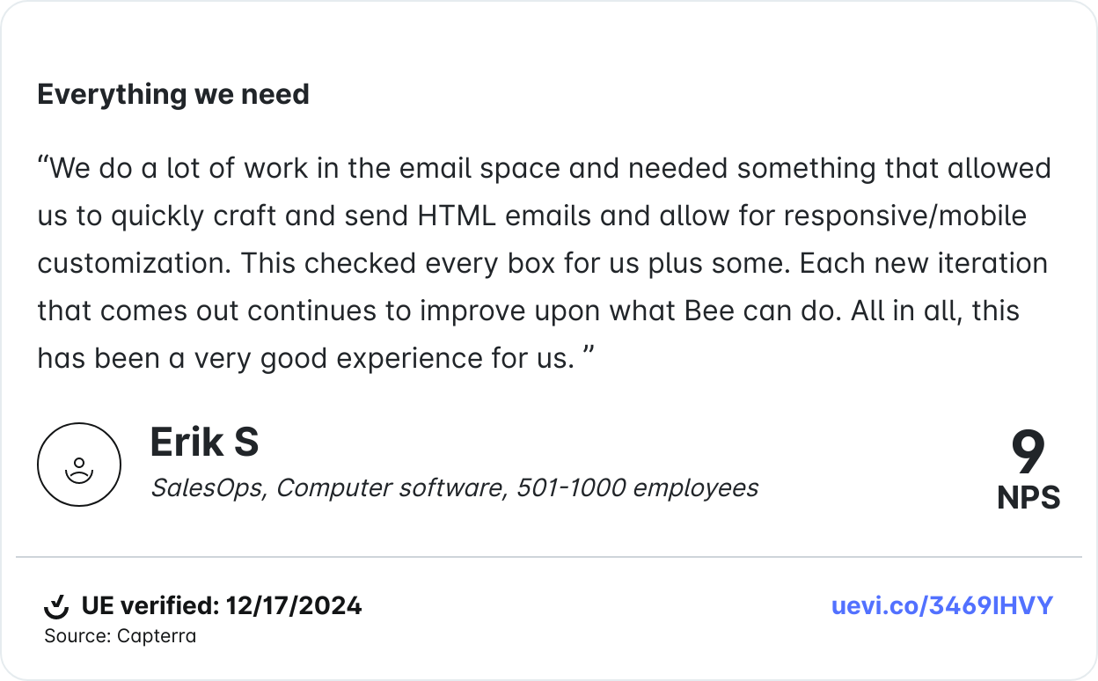Click the closing quotation mark of the review
Screen dimensions: 1098x681
point(589,357)
